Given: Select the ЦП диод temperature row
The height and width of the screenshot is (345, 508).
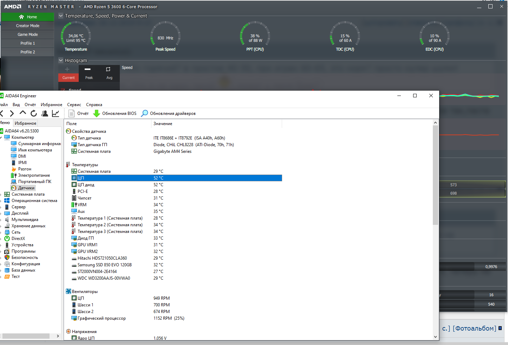Looking at the screenshot, I should point(176,185).
